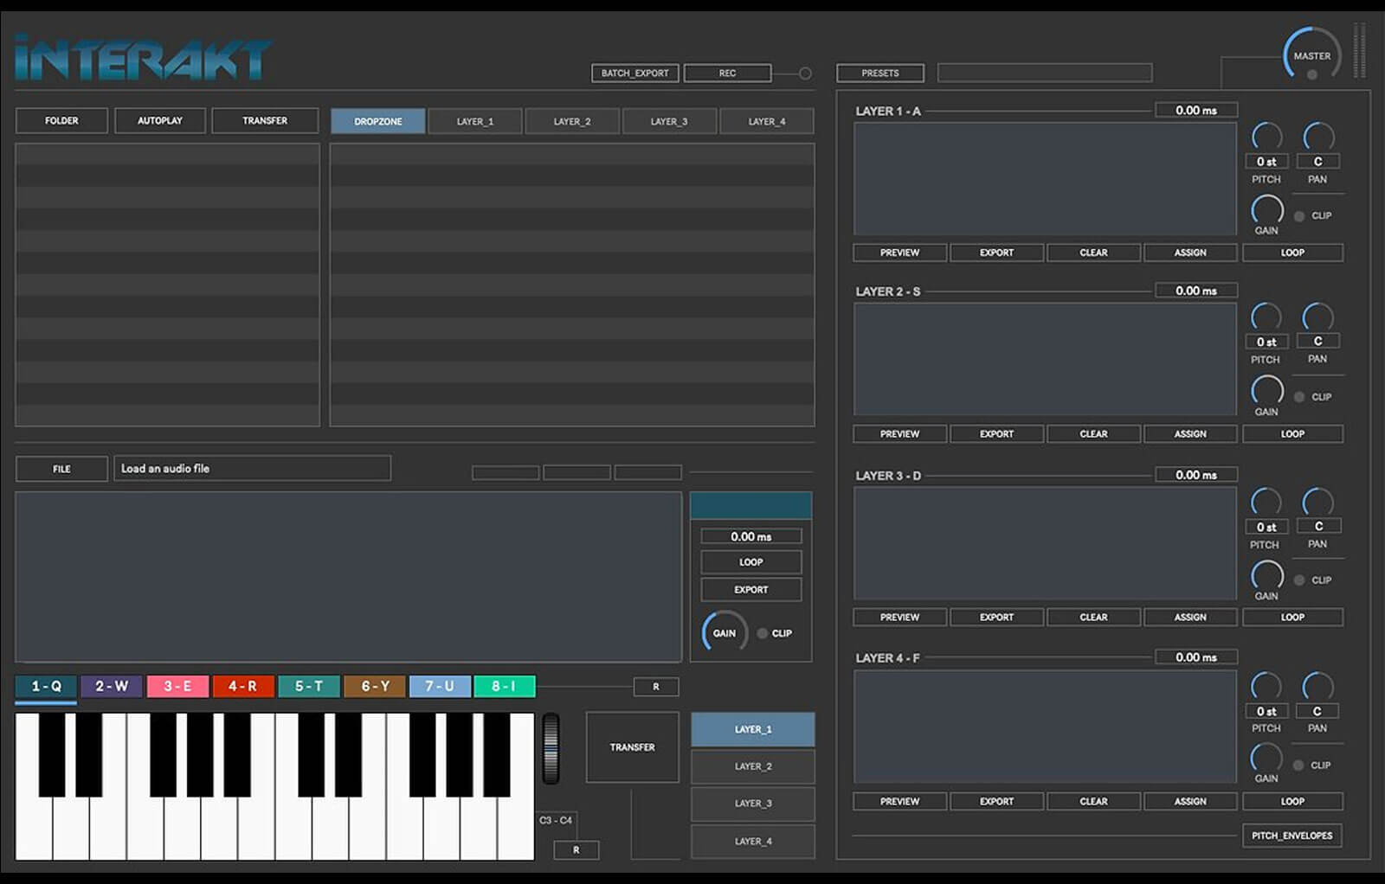The image size is (1385, 884).
Task: Select the 5 - T slot
Action: click(x=309, y=686)
